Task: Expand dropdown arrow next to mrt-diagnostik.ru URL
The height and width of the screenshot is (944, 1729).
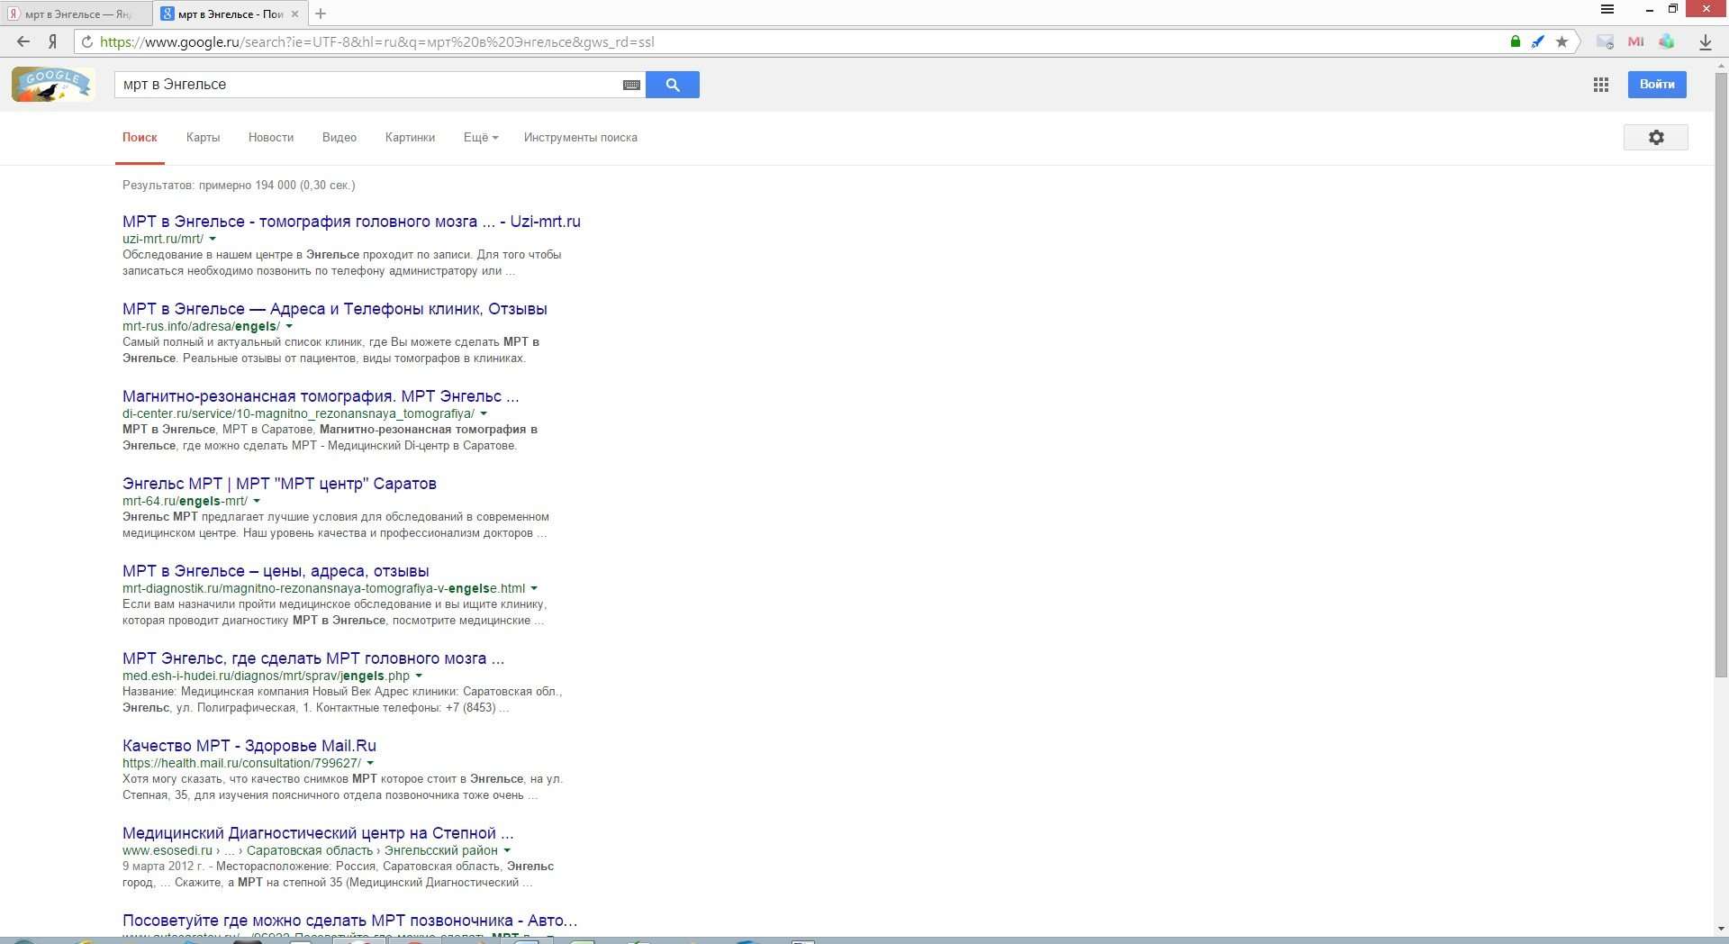Action: point(534,588)
